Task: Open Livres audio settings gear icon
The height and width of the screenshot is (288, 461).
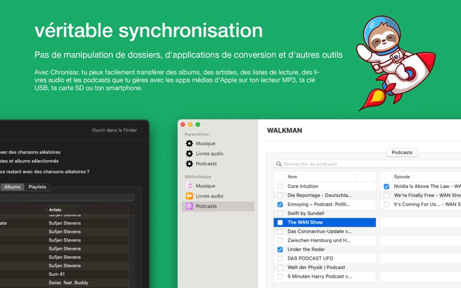Action: (190, 154)
